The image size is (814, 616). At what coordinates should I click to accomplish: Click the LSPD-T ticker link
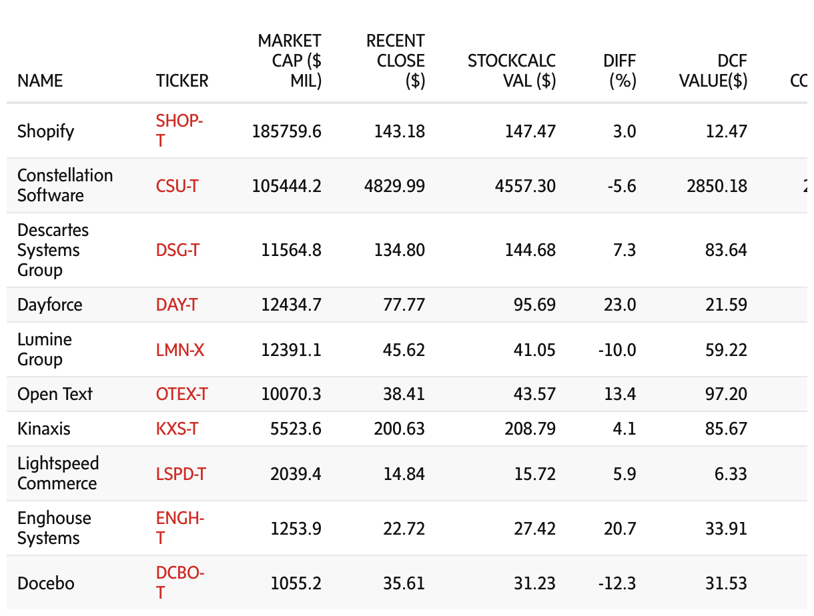click(x=181, y=474)
